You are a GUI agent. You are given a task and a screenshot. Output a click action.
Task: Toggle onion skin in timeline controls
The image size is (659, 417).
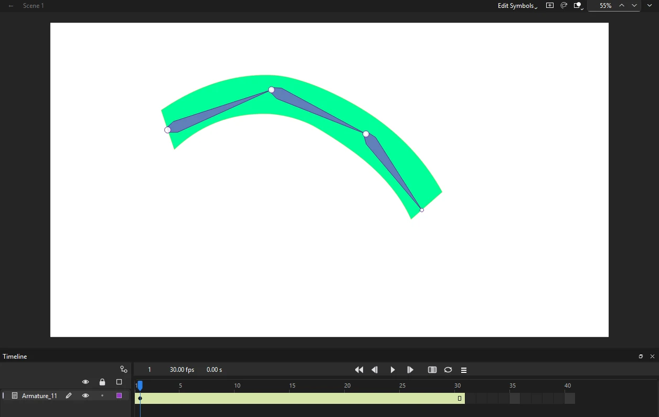tap(432, 370)
